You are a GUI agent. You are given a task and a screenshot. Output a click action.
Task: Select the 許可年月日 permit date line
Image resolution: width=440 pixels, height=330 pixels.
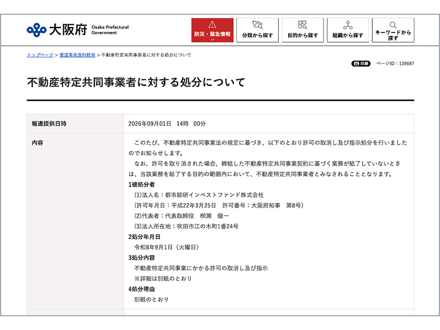[219, 205]
